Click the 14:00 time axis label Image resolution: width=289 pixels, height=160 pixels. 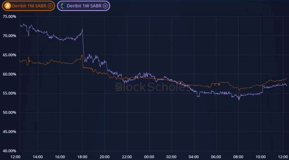38,157
